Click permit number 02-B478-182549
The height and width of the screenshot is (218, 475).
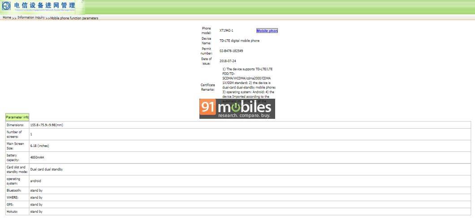[x=231, y=51]
